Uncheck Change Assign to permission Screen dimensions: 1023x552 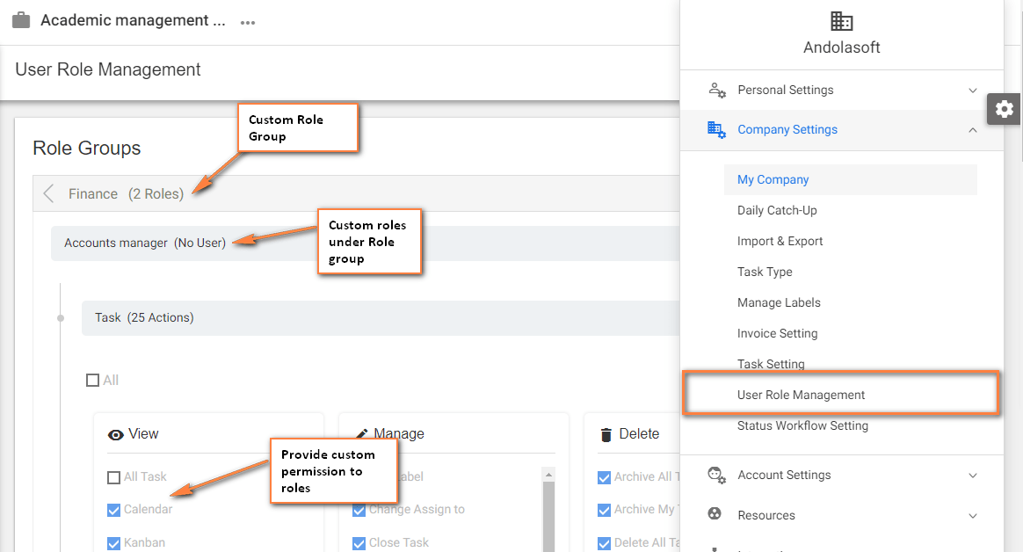click(359, 510)
